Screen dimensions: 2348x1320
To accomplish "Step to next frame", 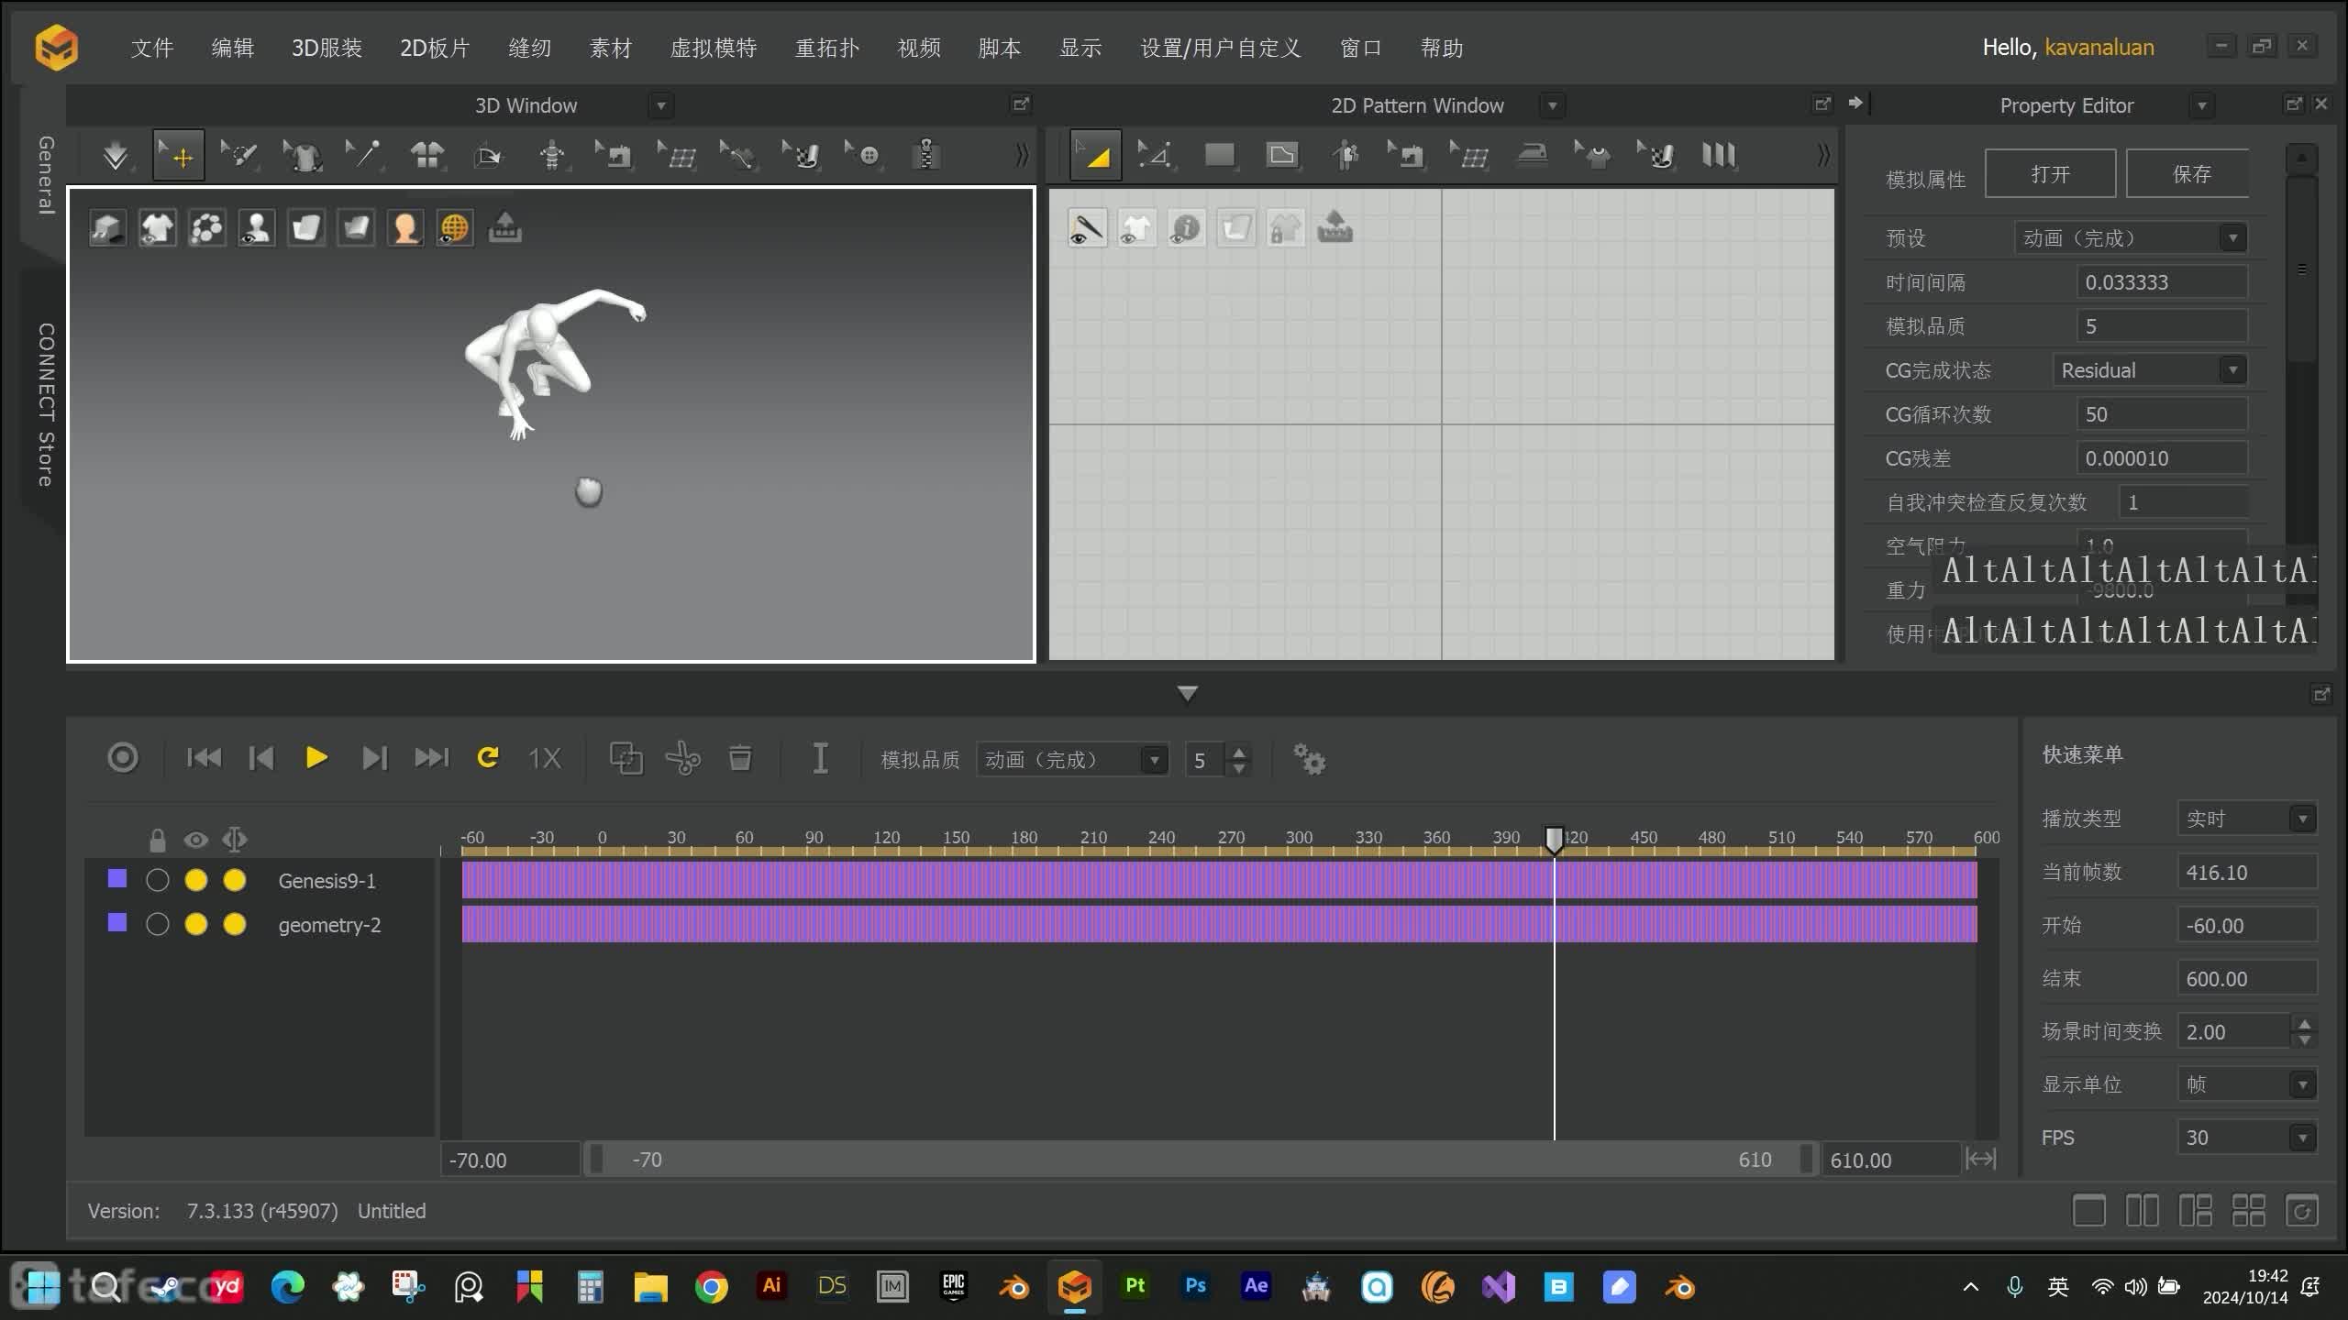I will coord(374,758).
